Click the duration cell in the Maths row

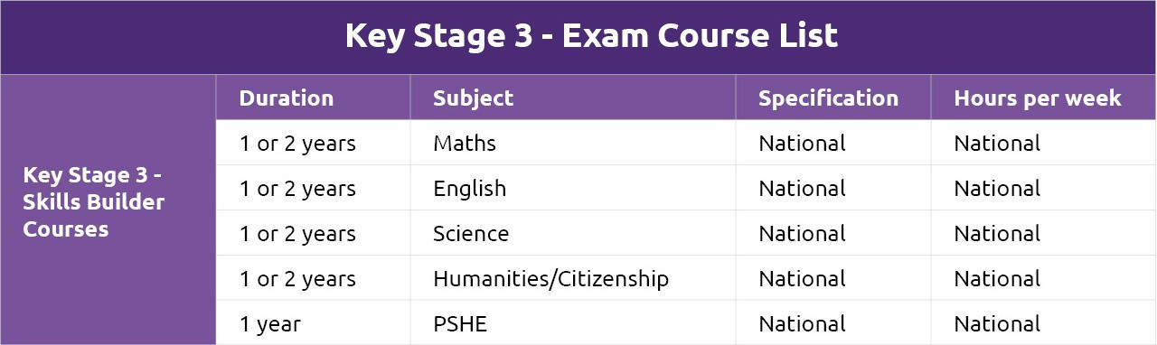tap(313, 143)
